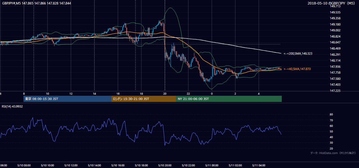This screenshot has width=359, height=168.
Task: Click the データ: HistData.com source credit
Action: pyautogui.click(x=333, y=153)
